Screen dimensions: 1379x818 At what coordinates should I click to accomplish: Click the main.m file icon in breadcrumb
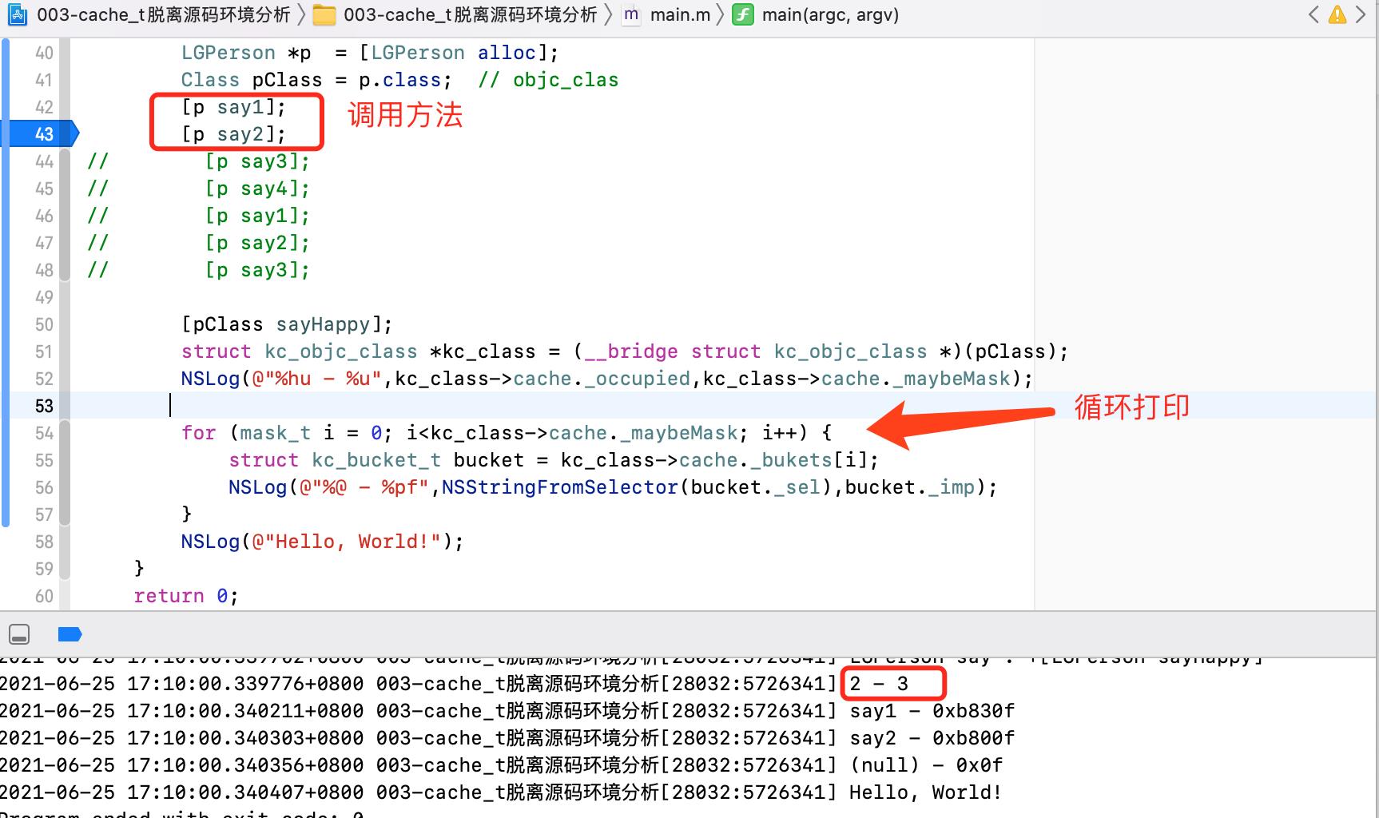[631, 14]
